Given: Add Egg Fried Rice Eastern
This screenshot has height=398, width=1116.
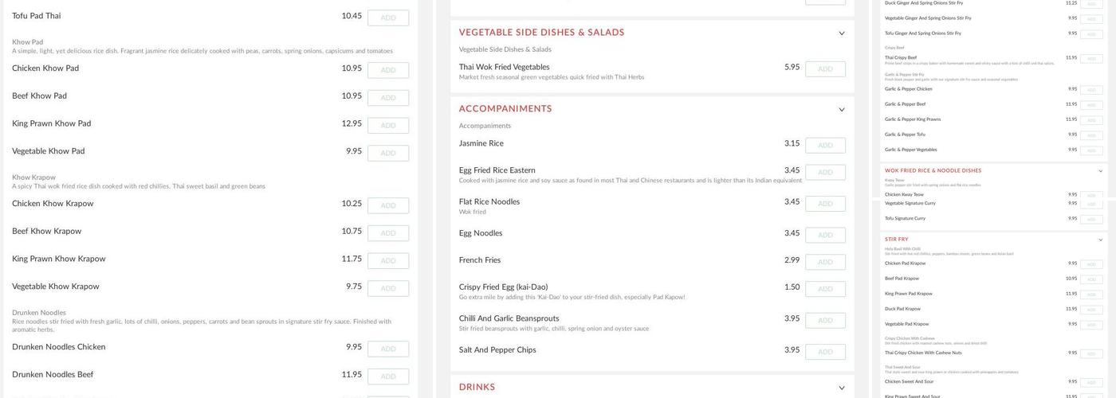Looking at the screenshot, I should tap(825, 173).
